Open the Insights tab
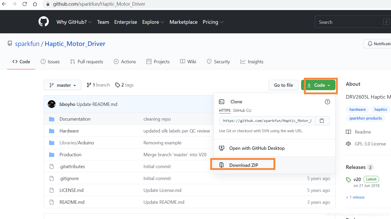Screen dimensions: 391x219 252,61
